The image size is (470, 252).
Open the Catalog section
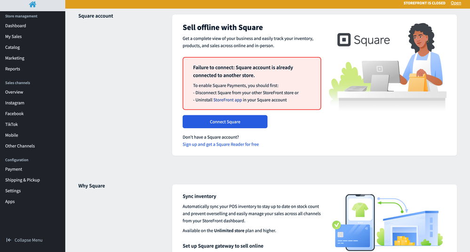12,48
